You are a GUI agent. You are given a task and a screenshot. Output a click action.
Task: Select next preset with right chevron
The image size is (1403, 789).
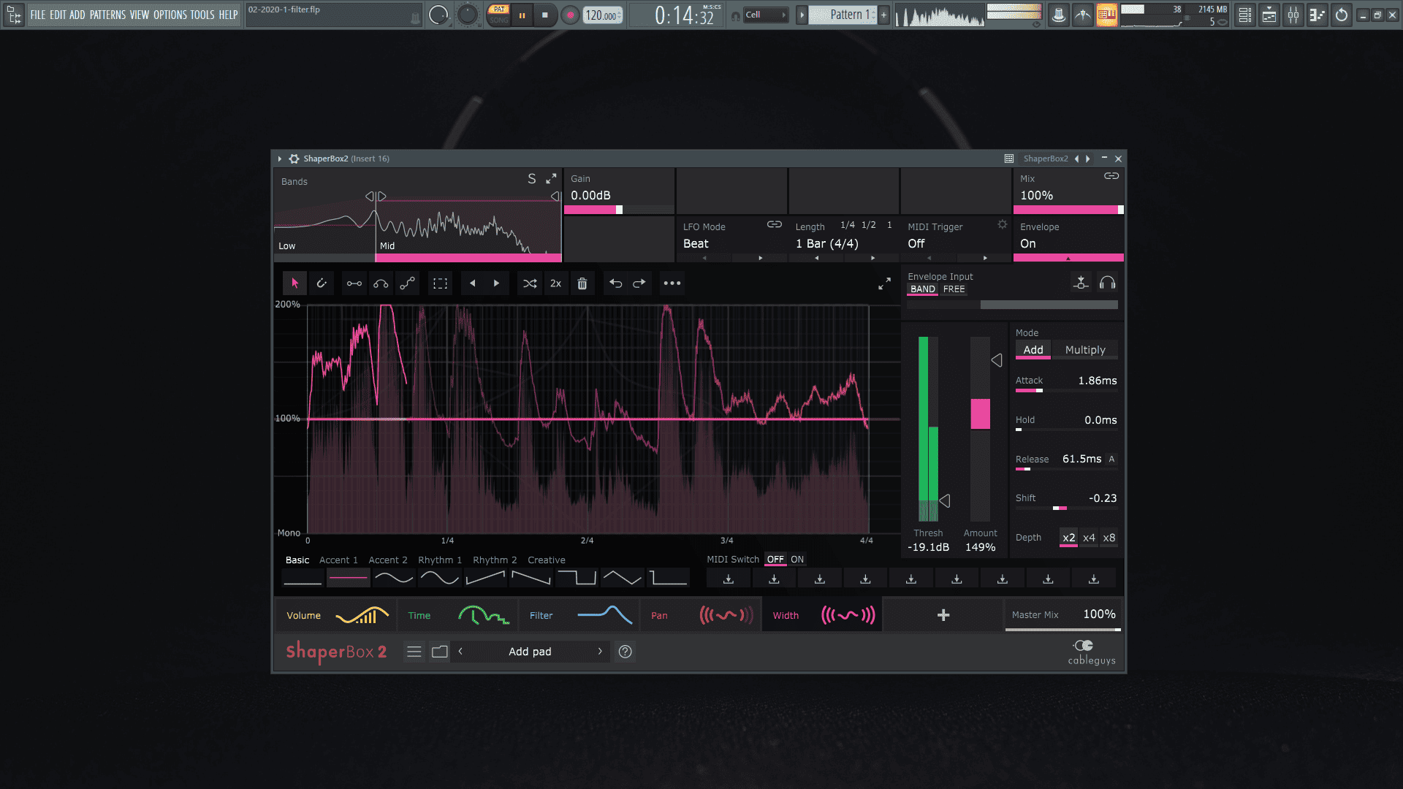[600, 652]
